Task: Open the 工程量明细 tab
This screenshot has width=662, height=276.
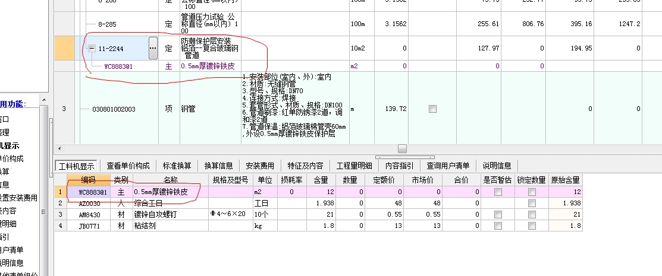Action: (x=354, y=166)
